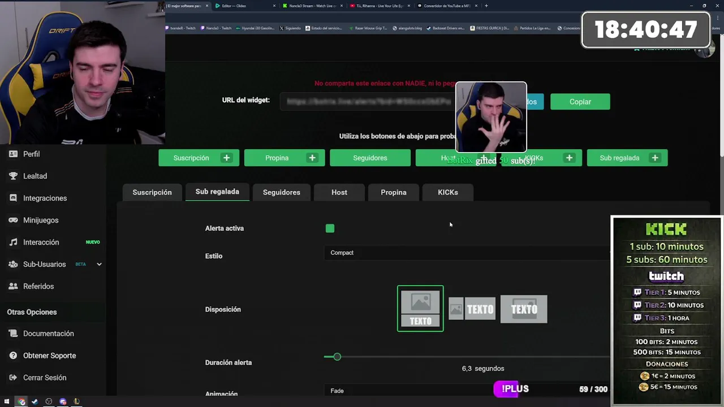Click plus icon on KICKs test button
724x407 pixels.
tap(569, 158)
